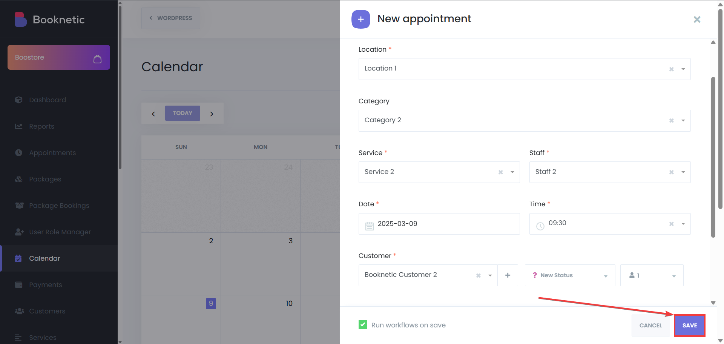Image resolution: width=724 pixels, height=344 pixels.
Task: Toggle Run workflows on save checkbox
Action: [x=363, y=325]
